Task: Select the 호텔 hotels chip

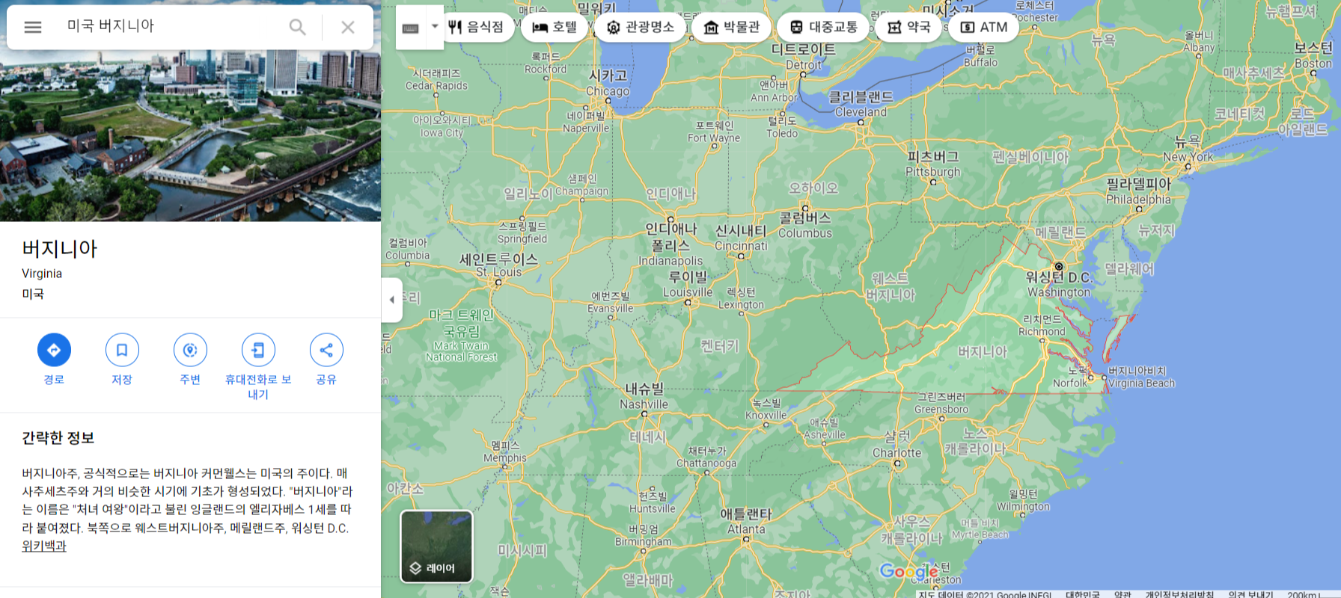Action: (555, 27)
